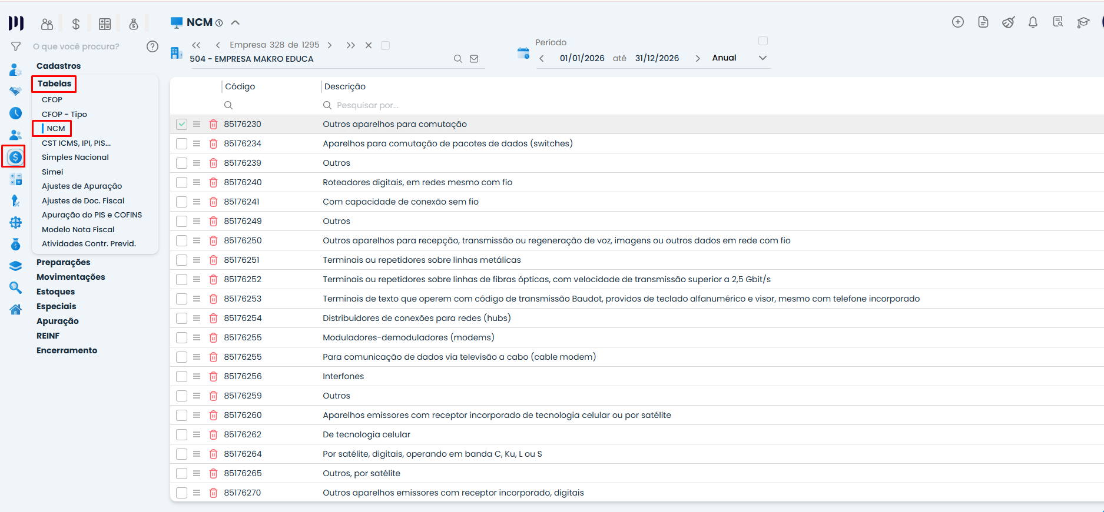This screenshot has width=1104, height=512.
Task: Open the document icon in top toolbar
Action: 983,22
